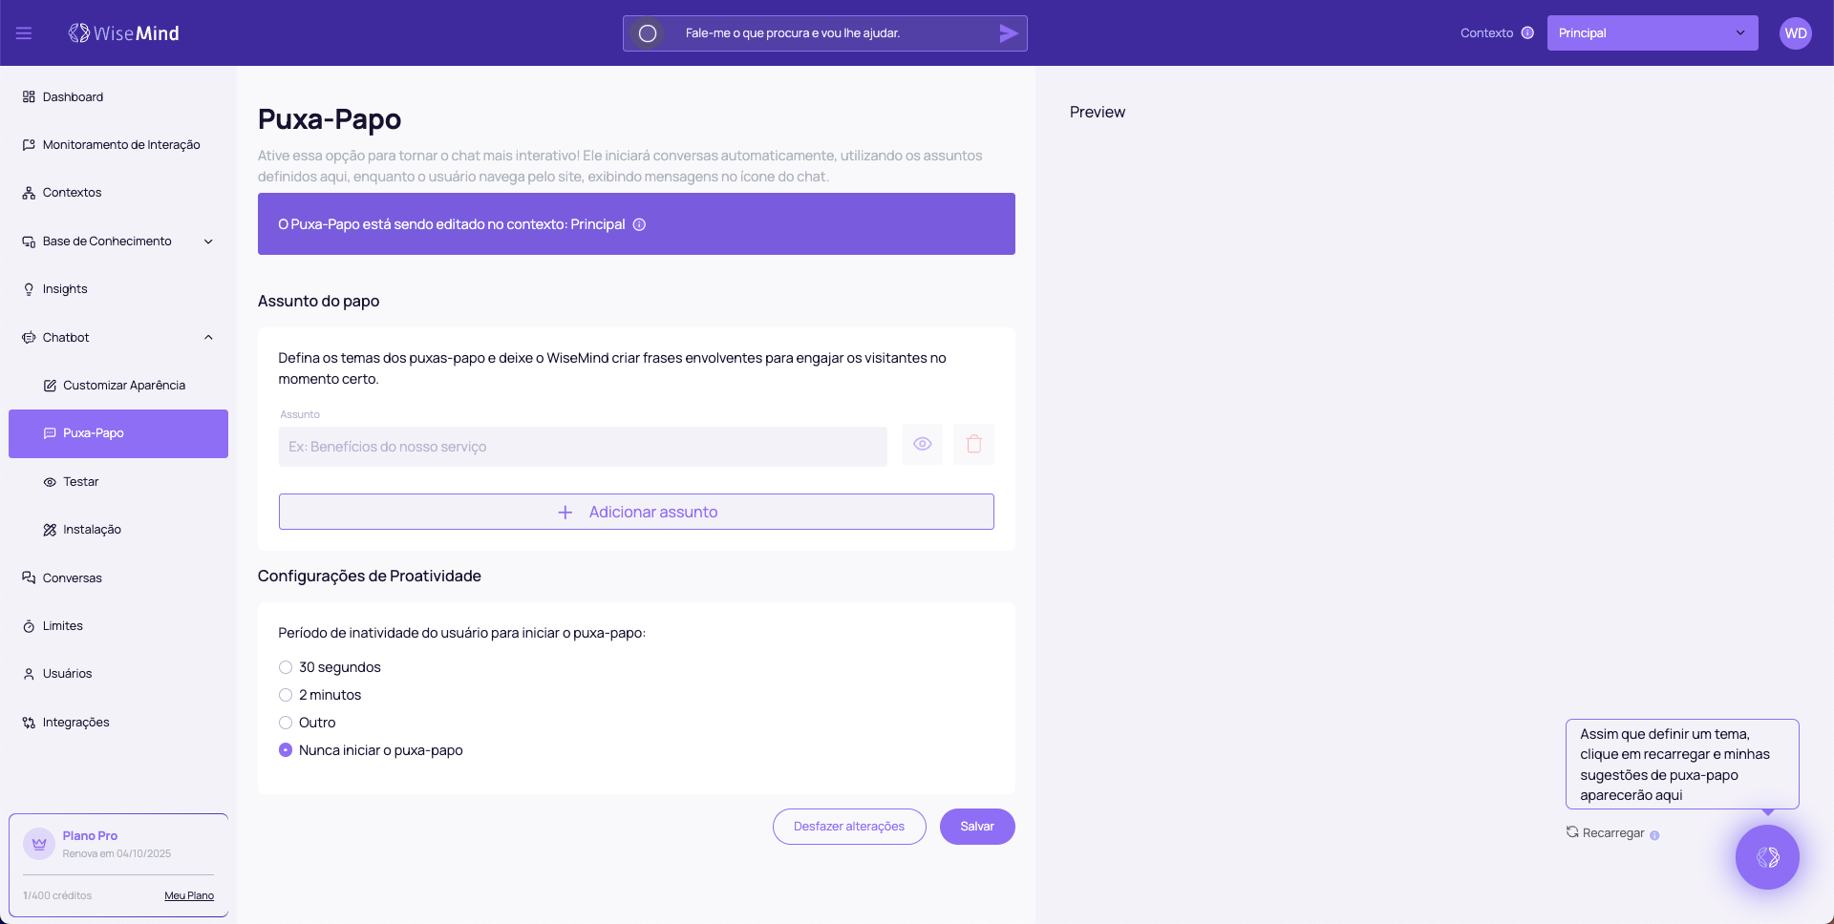The width and height of the screenshot is (1834, 924).
Task: Click the hamburger menu icon
Action: click(24, 33)
